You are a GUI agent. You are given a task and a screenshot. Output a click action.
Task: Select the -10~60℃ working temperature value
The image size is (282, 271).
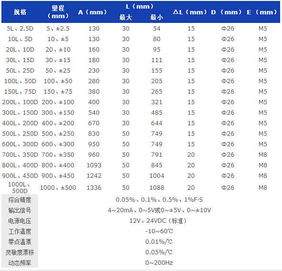[159, 231]
